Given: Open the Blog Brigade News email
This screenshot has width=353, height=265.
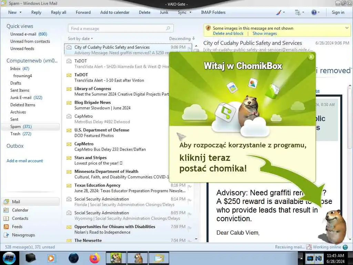Looking at the screenshot, I should [117, 105].
